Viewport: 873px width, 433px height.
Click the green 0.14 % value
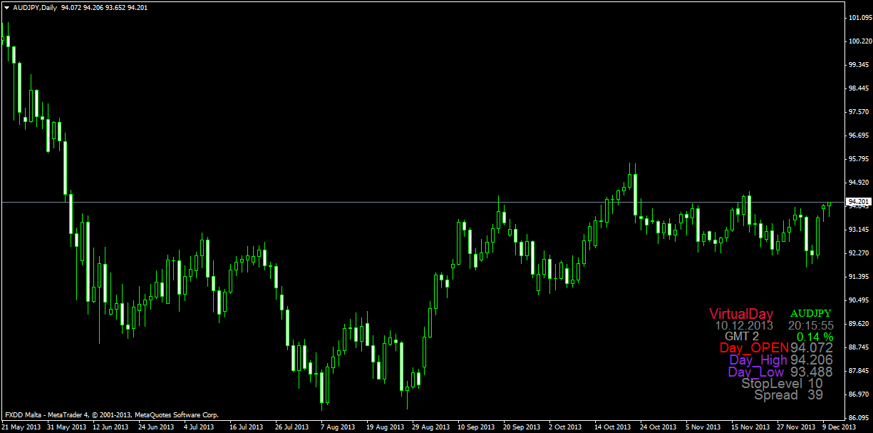(815, 336)
